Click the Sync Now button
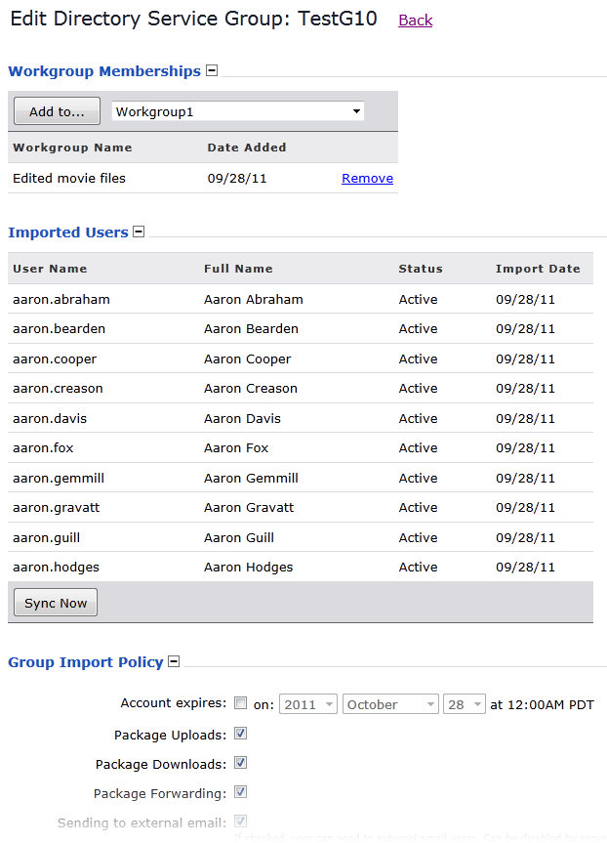This screenshot has width=607, height=843. pyautogui.click(x=56, y=604)
